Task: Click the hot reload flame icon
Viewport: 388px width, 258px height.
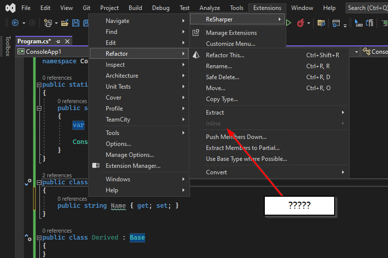Action: [x=301, y=23]
